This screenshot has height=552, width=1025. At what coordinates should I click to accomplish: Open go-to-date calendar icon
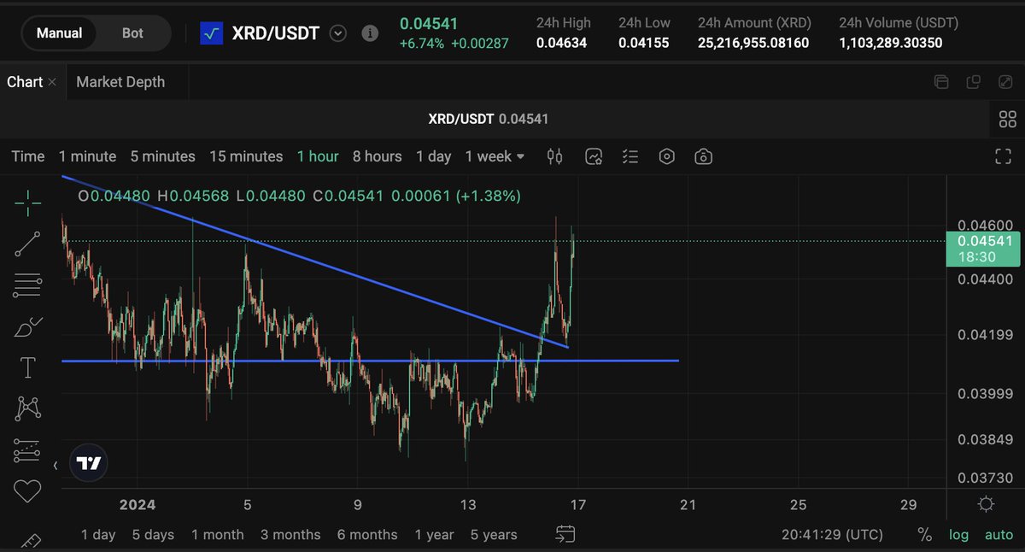[565, 535]
